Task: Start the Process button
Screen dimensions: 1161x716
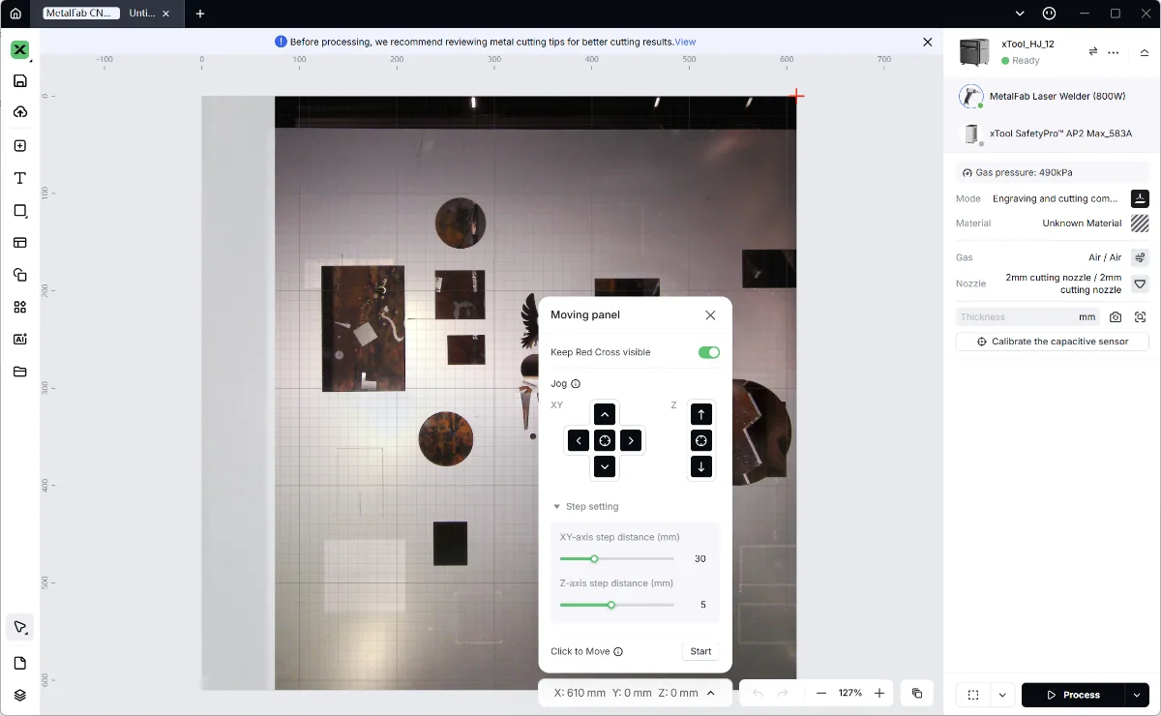Action: 1073,695
